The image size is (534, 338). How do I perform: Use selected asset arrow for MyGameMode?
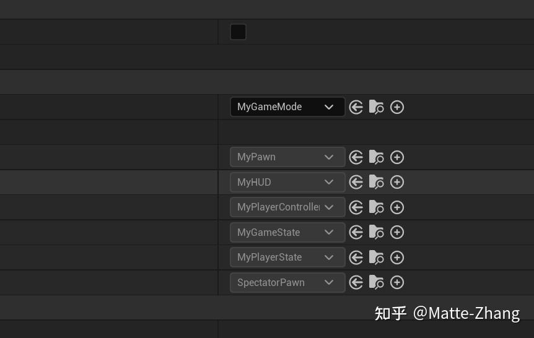(x=356, y=107)
